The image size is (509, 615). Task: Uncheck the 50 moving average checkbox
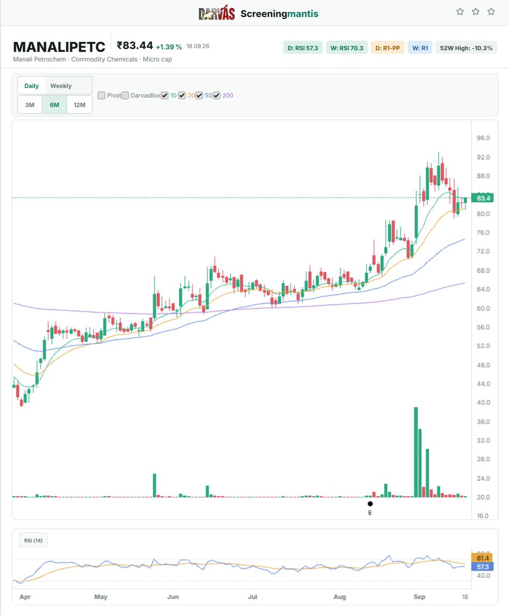[199, 95]
